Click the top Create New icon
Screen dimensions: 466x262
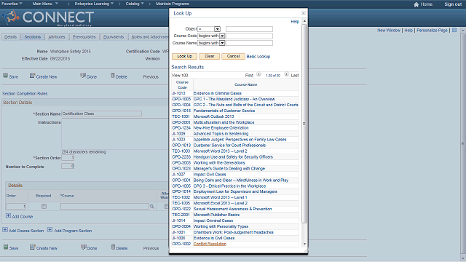point(32,76)
